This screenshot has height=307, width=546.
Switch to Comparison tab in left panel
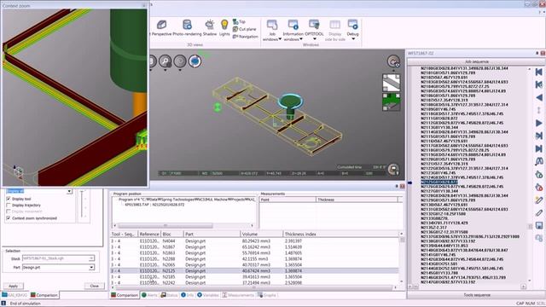coord(44,295)
